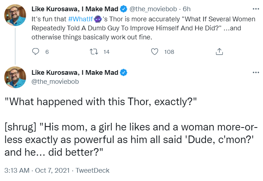Click the 6h timestamp on first tweet
Image resolution: width=263 pixels, height=181 pixels.
coord(187,9)
